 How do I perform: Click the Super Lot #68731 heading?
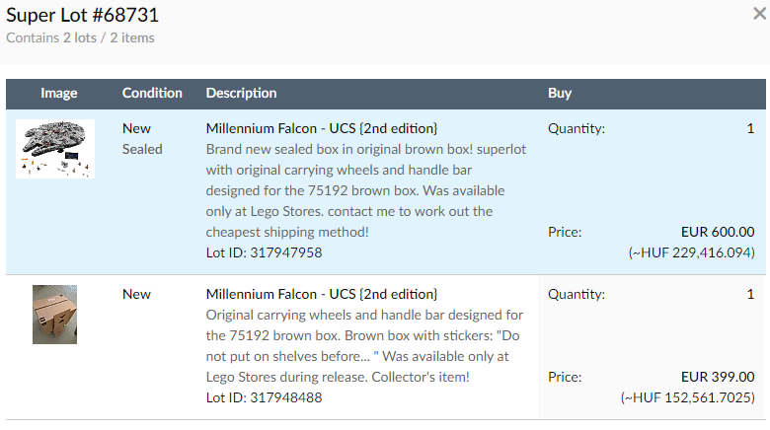(x=83, y=15)
